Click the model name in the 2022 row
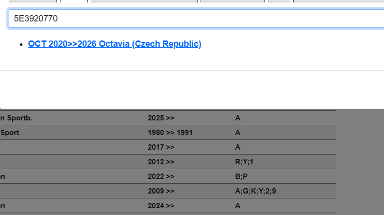Image resolution: width=384 pixels, height=215 pixels. coord(3,176)
